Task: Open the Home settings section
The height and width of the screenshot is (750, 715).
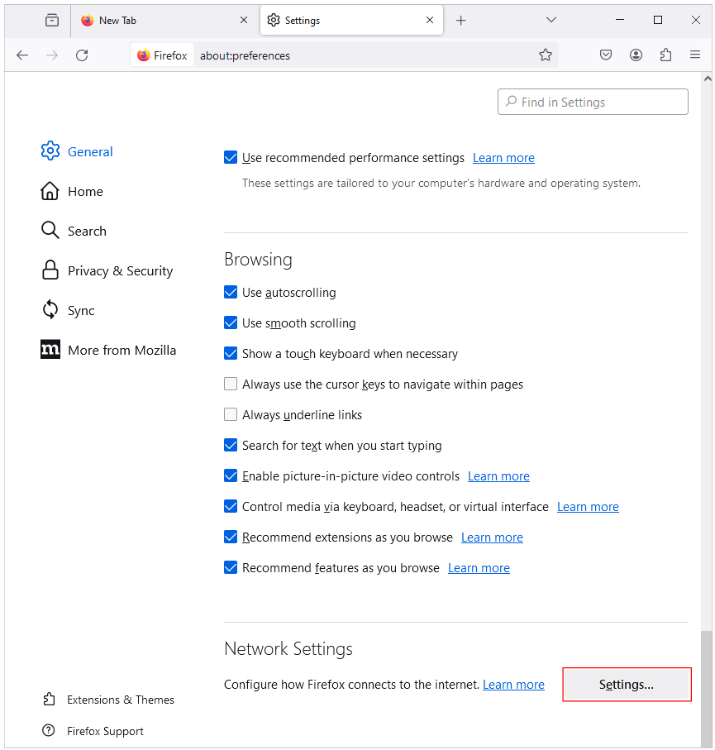Action: (83, 191)
